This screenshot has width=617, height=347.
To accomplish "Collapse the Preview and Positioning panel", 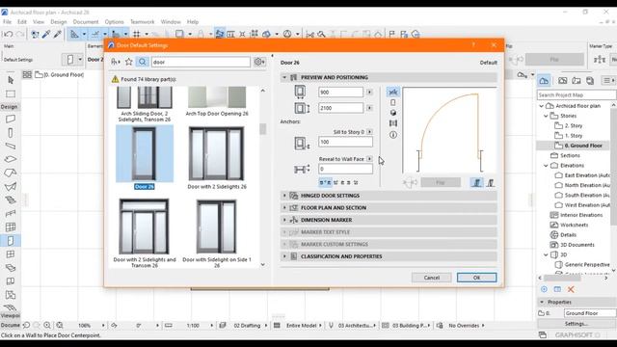I will click(x=284, y=77).
